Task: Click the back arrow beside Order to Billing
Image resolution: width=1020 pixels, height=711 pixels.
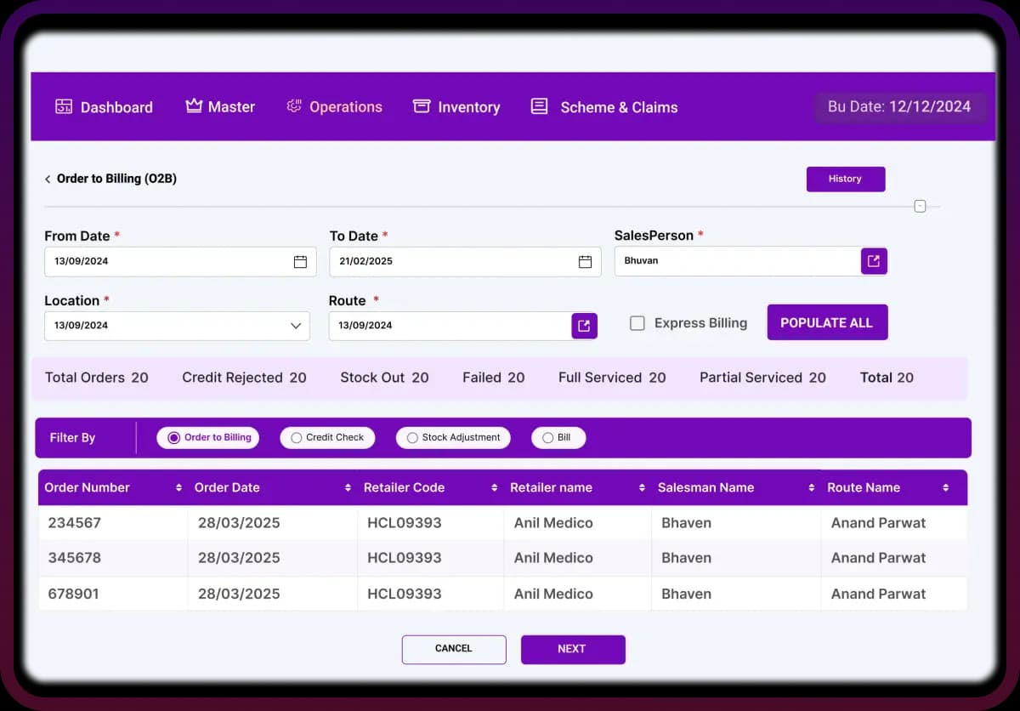Action: pyautogui.click(x=48, y=179)
